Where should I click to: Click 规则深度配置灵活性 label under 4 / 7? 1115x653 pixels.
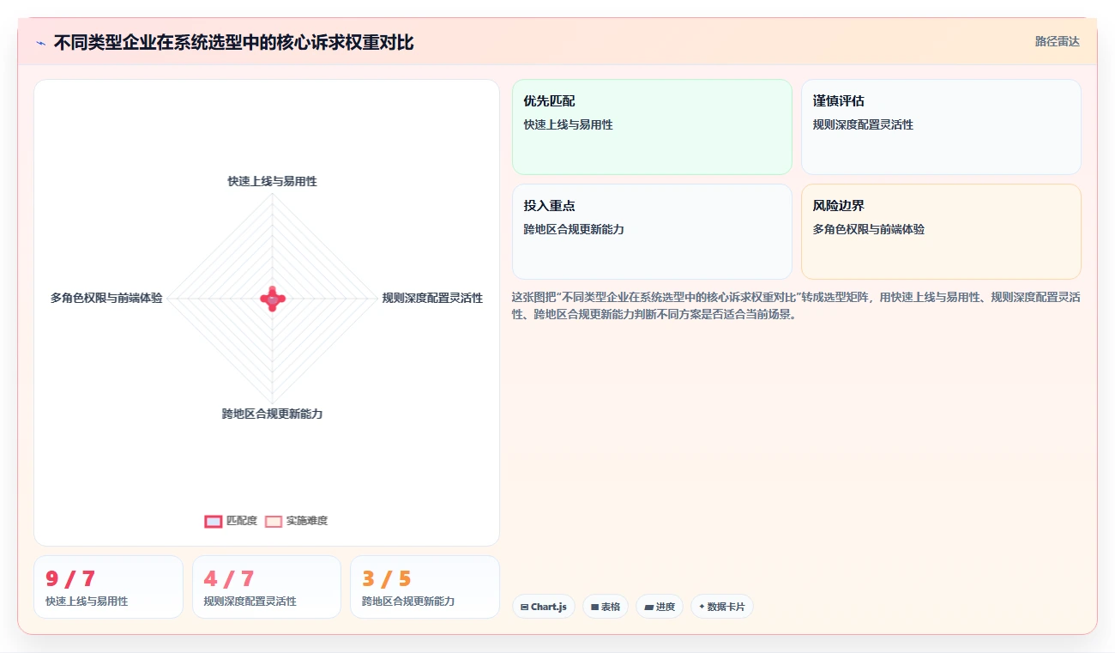coord(250,602)
